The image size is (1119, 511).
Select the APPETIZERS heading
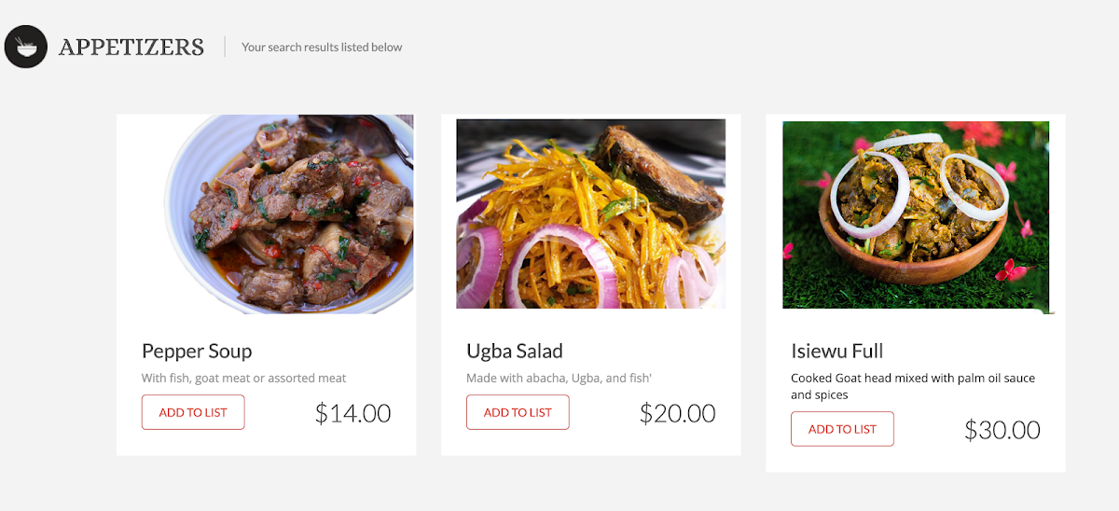[131, 47]
